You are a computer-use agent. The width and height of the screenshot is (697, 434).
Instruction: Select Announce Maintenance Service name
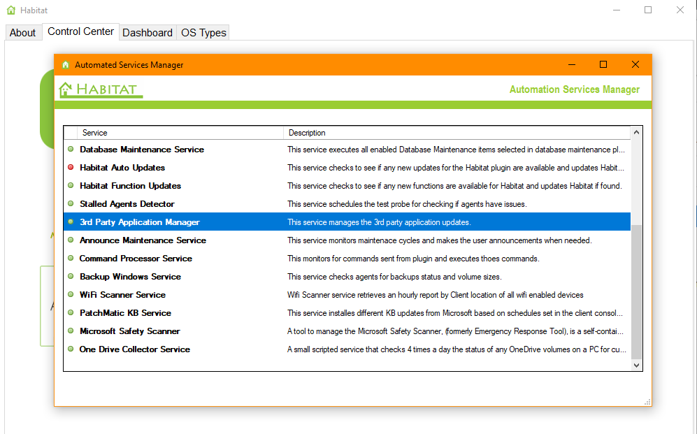tap(143, 240)
